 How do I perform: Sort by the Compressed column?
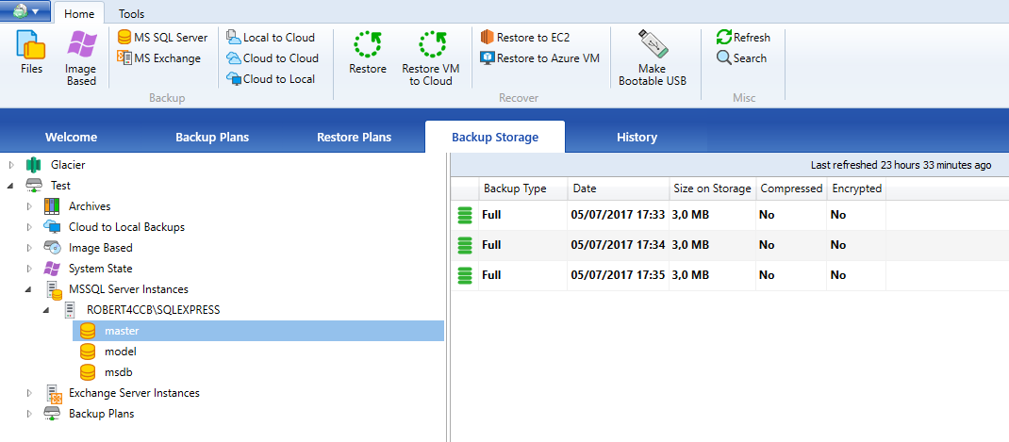point(791,188)
